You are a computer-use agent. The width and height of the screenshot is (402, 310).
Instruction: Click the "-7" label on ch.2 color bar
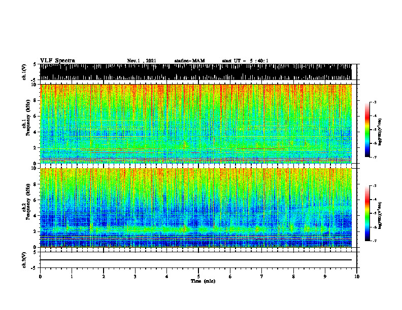tap(375, 241)
